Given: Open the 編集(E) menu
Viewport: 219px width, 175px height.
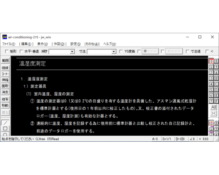Looking at the screenshot, I should click(x=26, y=44).
